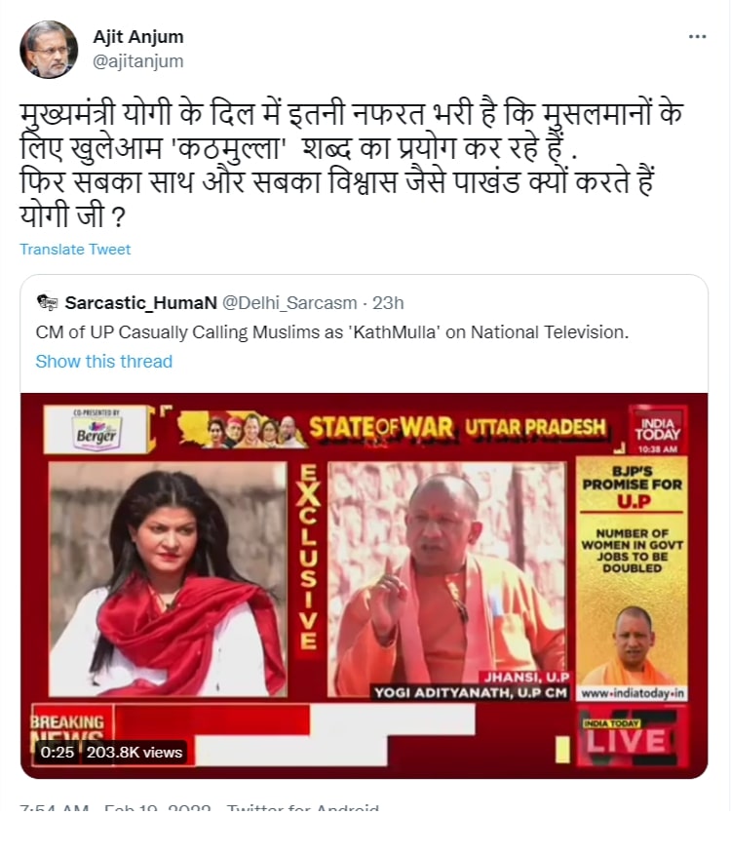Click the tweet date at bottom

[x=158, y=807]
